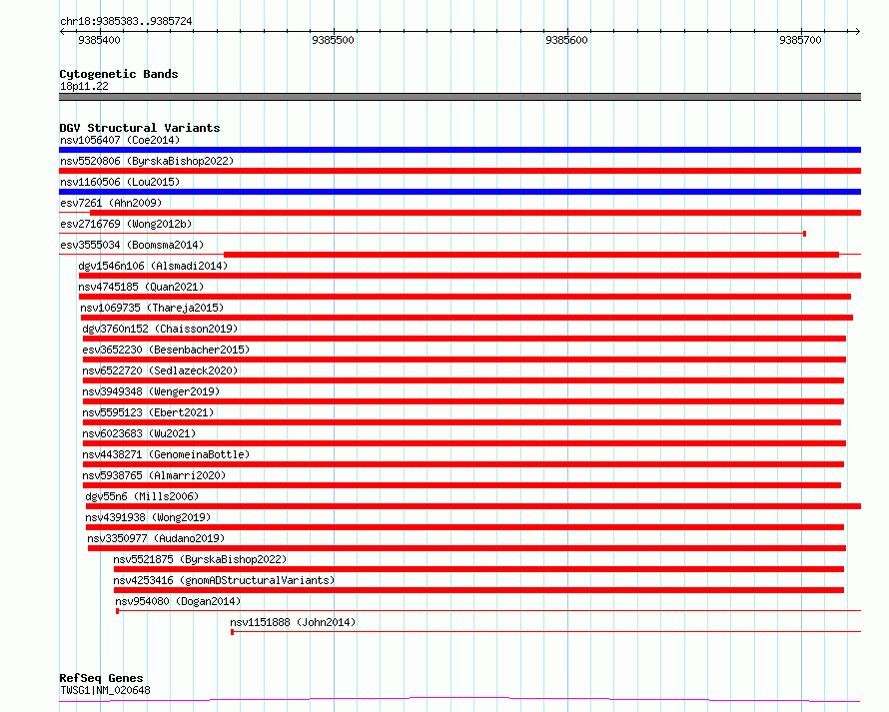Click dgv3760n152 (Chaisson2019) label
Image resolution: width=889 pixels, height=712 pixels.
point(160,329)
